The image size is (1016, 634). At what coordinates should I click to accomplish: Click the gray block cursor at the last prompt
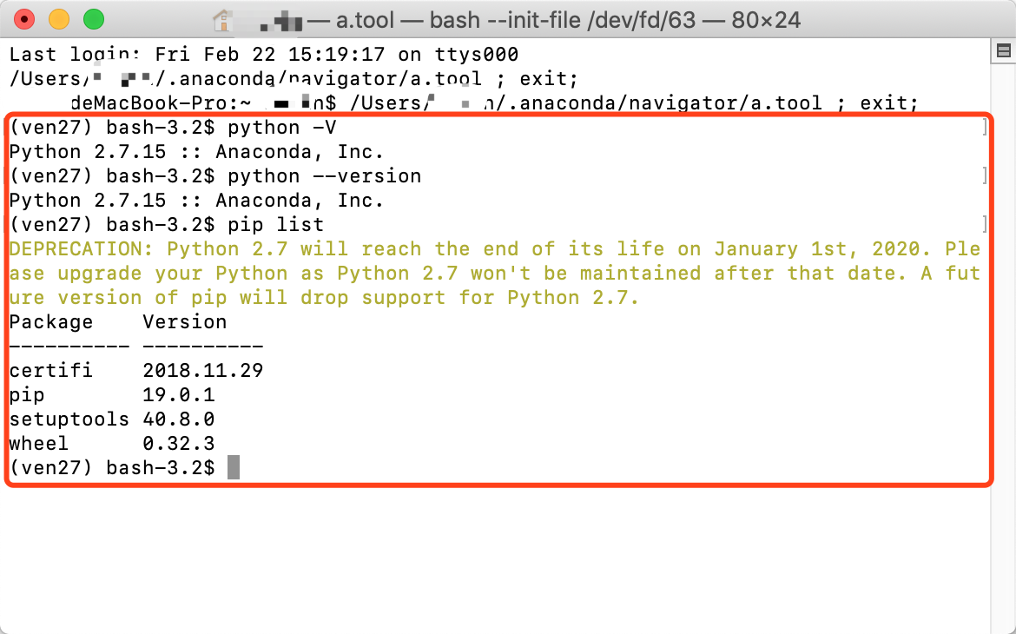233,468
